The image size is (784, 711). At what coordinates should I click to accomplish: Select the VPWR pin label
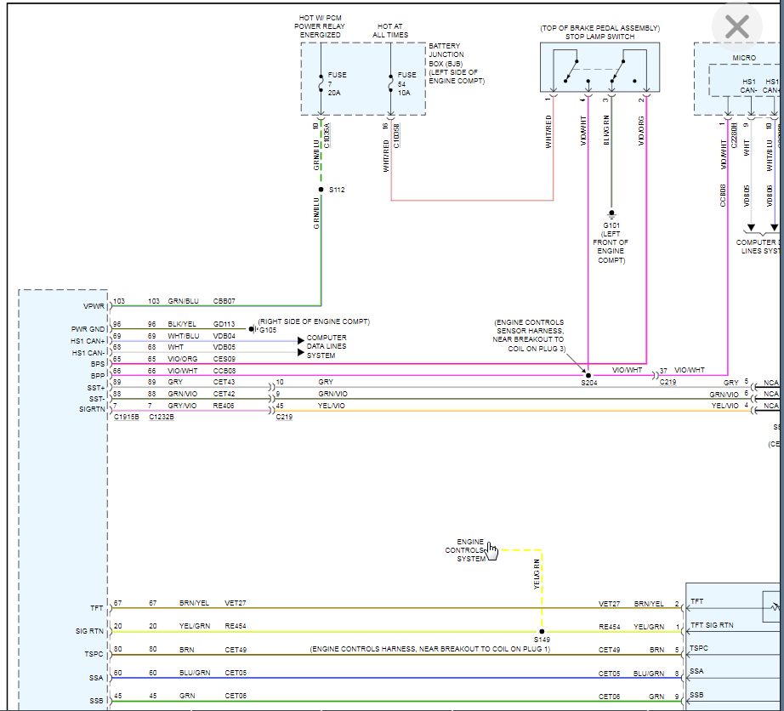pos(94,305)
